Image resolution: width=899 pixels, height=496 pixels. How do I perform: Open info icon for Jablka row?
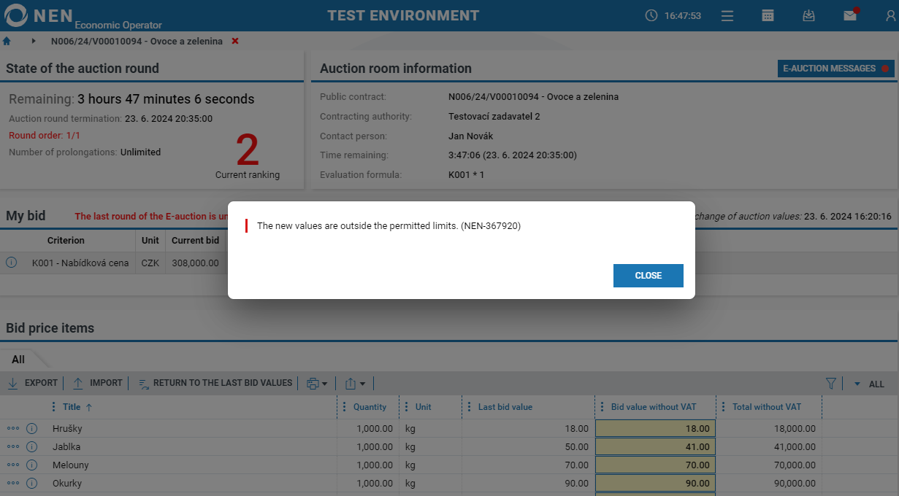click(32, 447)
